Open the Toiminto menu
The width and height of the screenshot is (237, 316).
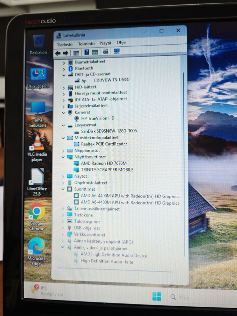point(86,44)
